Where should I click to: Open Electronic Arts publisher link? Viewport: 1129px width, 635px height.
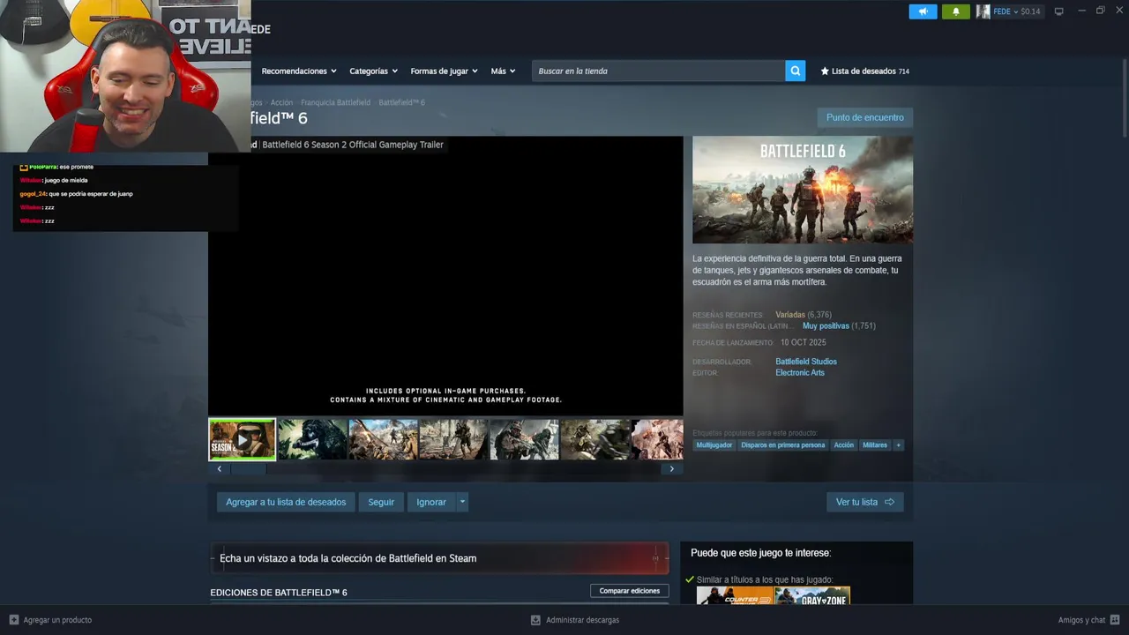coord(800,373)
